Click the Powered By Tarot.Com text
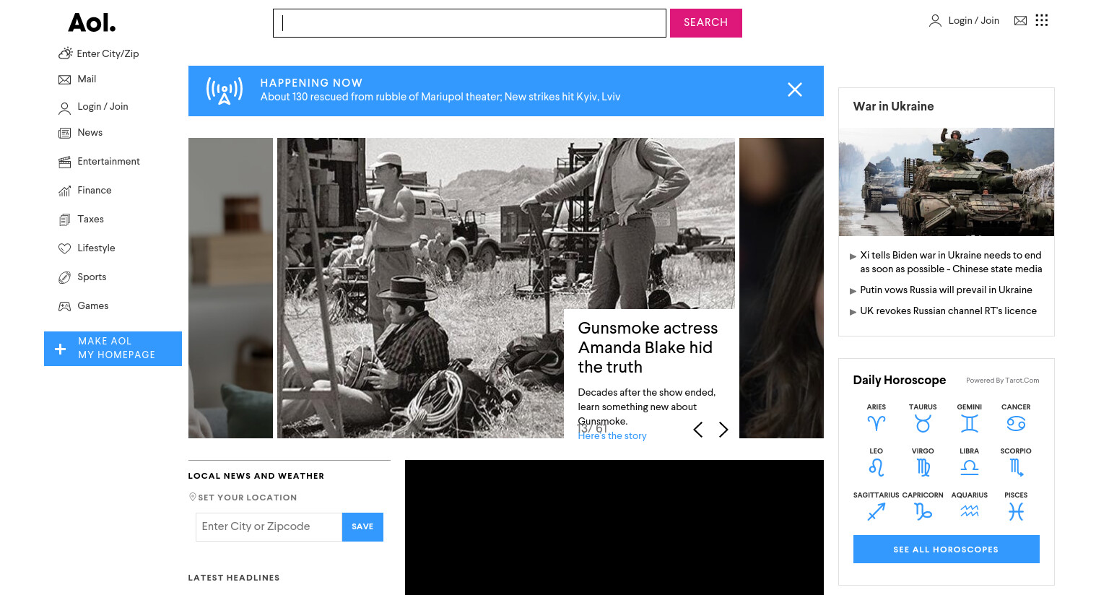 1003,381
